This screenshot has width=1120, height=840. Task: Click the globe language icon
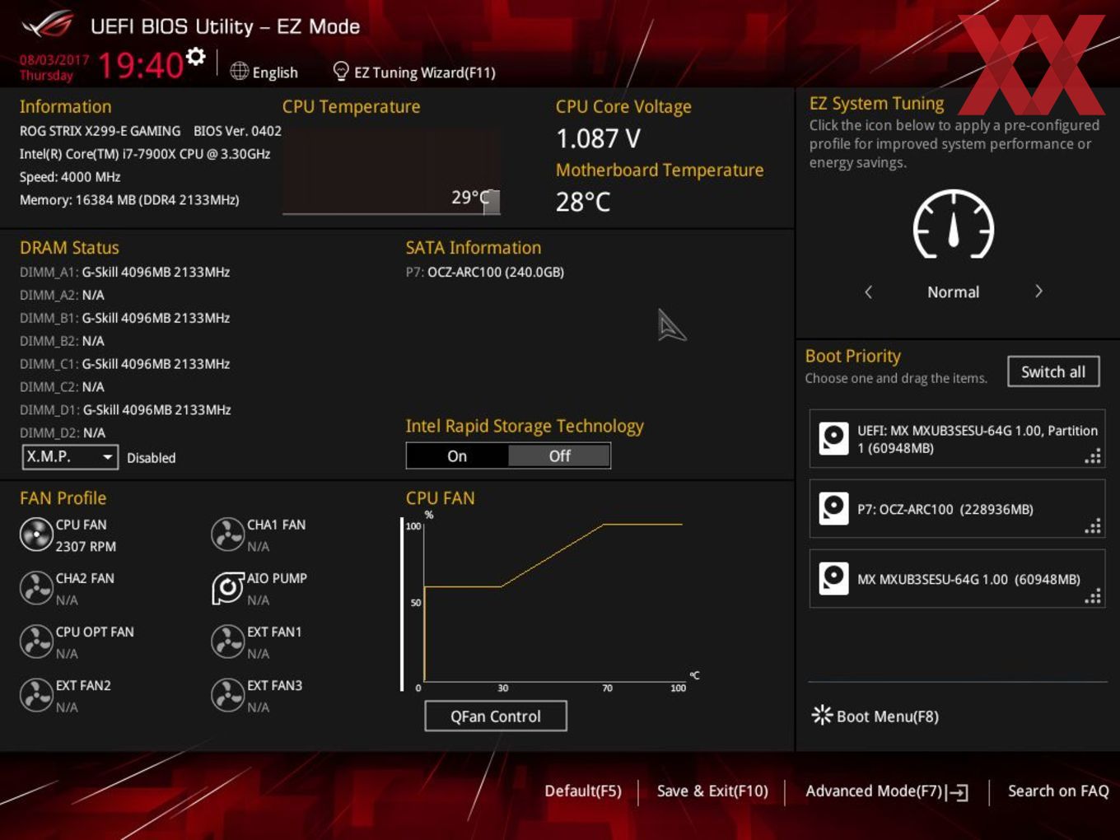point(239,72)
